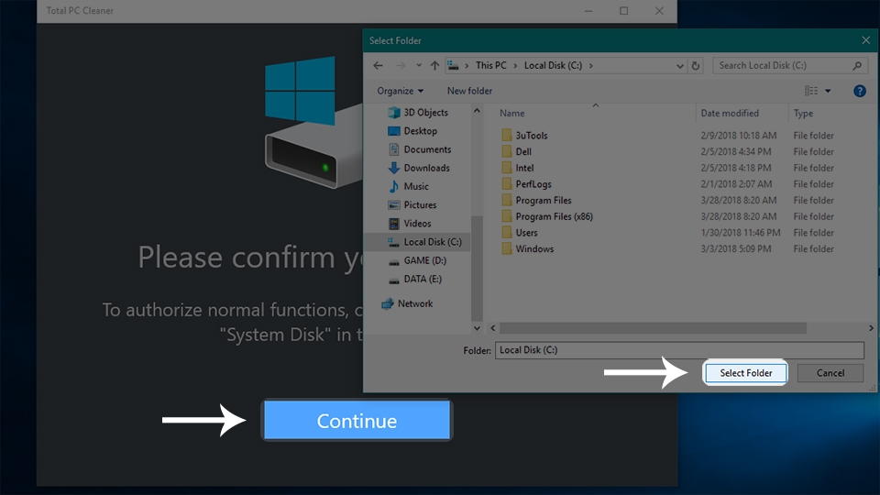880x495 pixels.
Task: Click the Select Folder button
Action: pyautogui.click(x=745, y=373)
